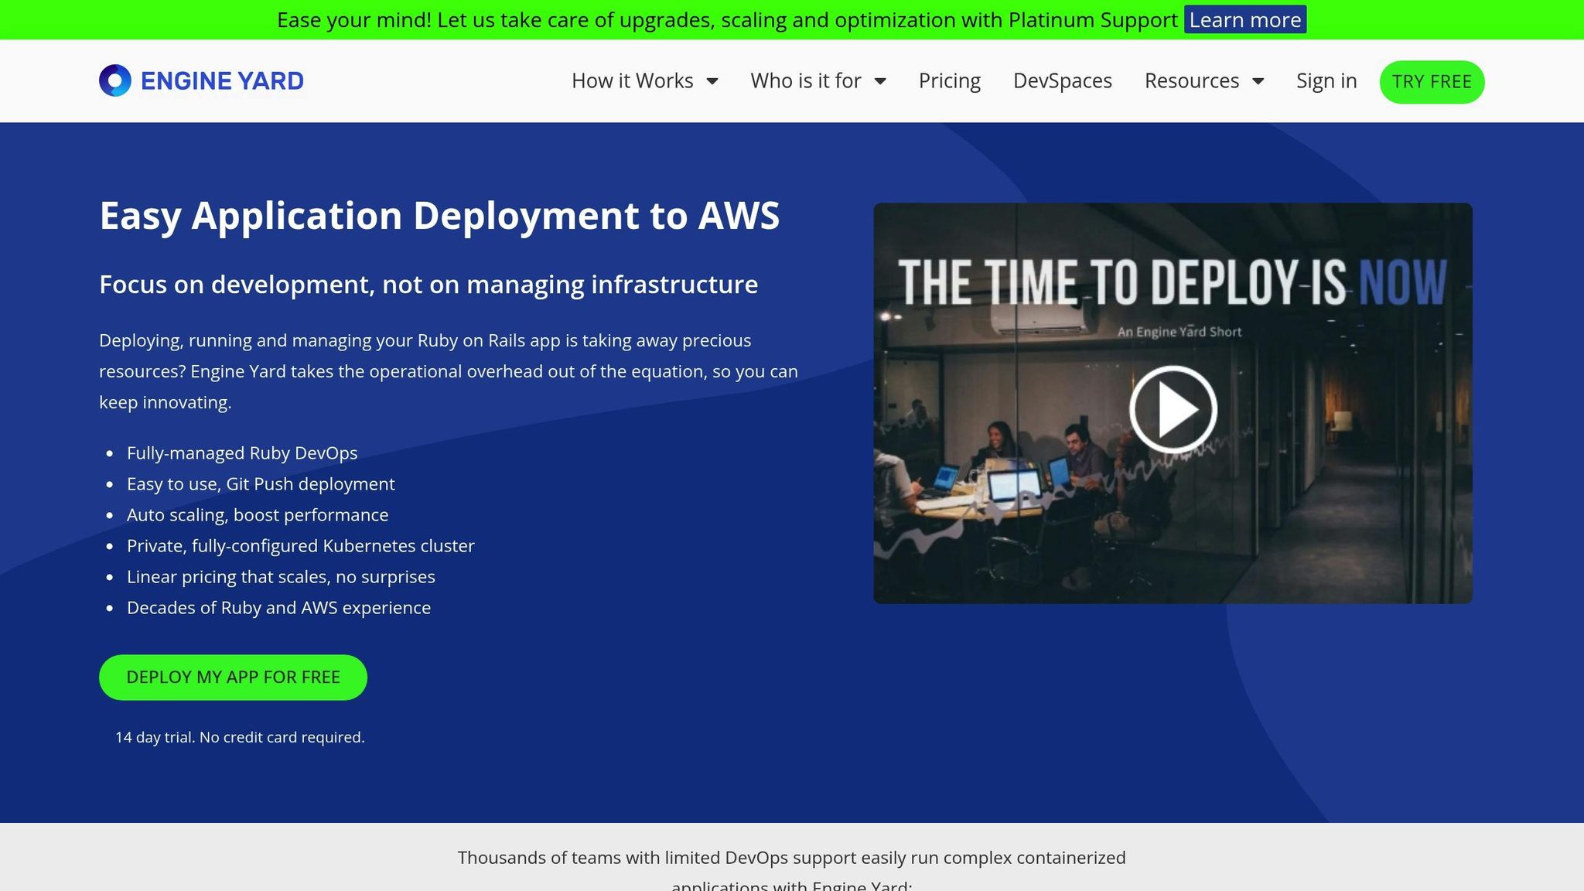The image size is (1584, 891).
Task: Click '14 day trial. No credit card required.'
Action: [240, 737]
